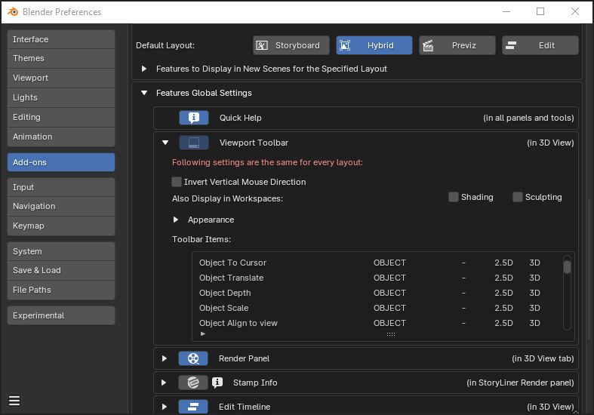Toggle the Edit Timeline icon
This screenshot has width=594, height=415.
(193, 407)
